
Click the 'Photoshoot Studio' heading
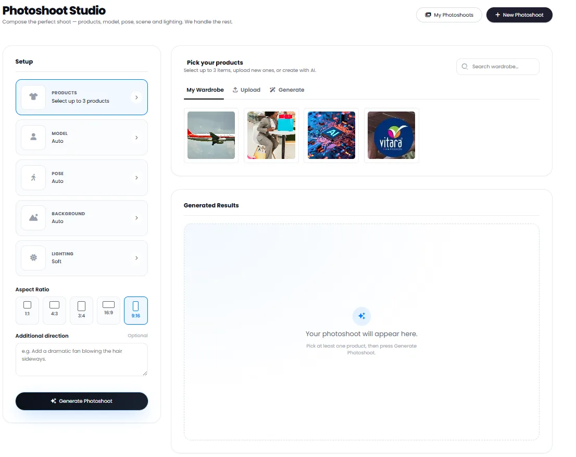point(54,10)
